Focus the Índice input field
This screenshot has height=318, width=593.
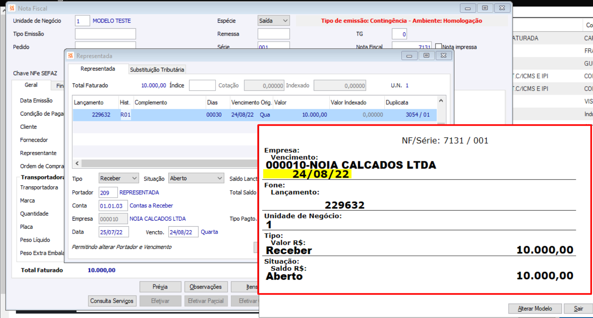202,85
